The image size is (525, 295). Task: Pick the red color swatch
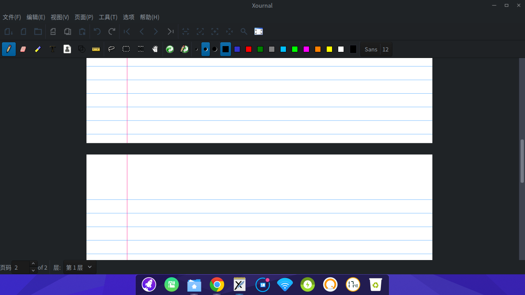point(249,49)
